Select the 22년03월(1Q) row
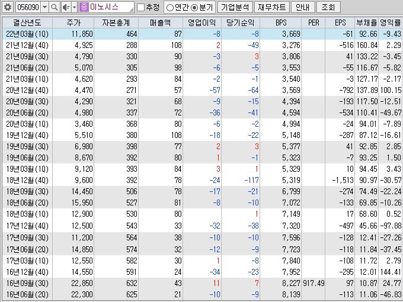 201,34
